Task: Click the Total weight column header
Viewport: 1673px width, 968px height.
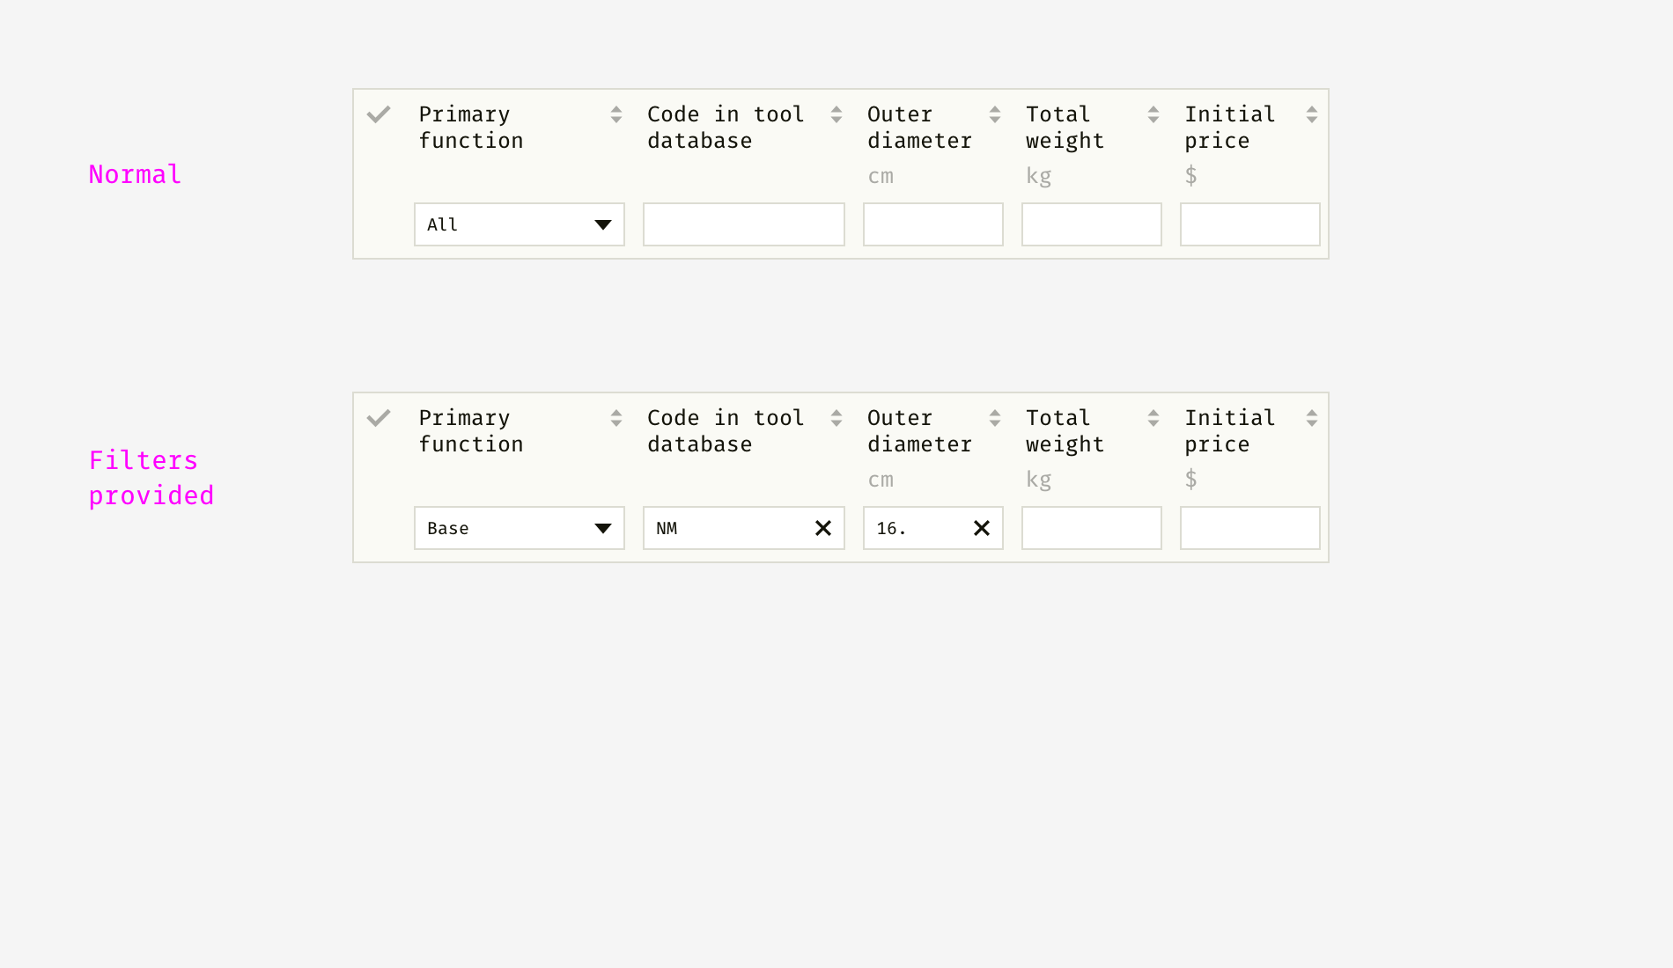Action: tap(1065, 127)
